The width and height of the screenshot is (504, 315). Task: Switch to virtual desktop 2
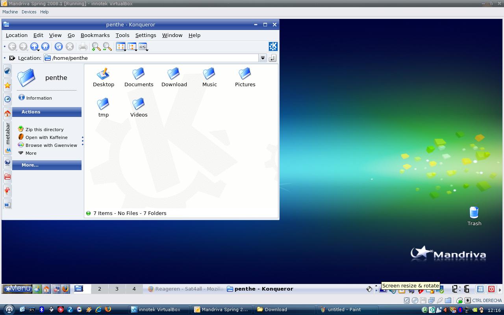point(100,289)
